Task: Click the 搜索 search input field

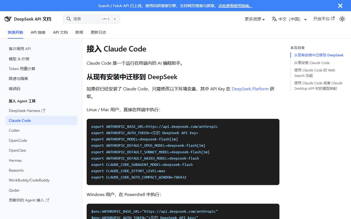Action: click(x=92, y=19)
